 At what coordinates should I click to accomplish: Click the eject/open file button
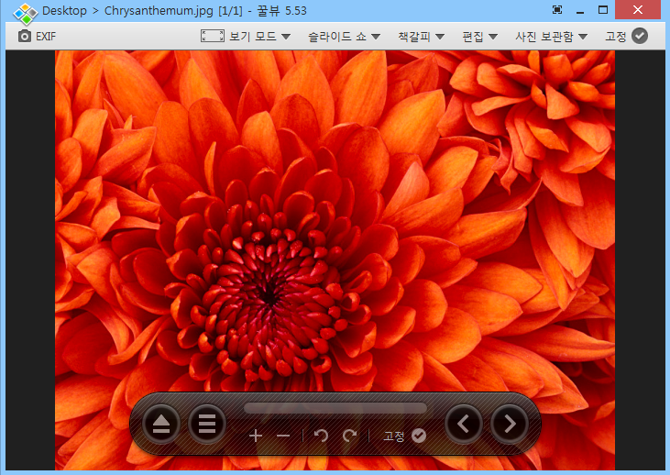point(161,424)
